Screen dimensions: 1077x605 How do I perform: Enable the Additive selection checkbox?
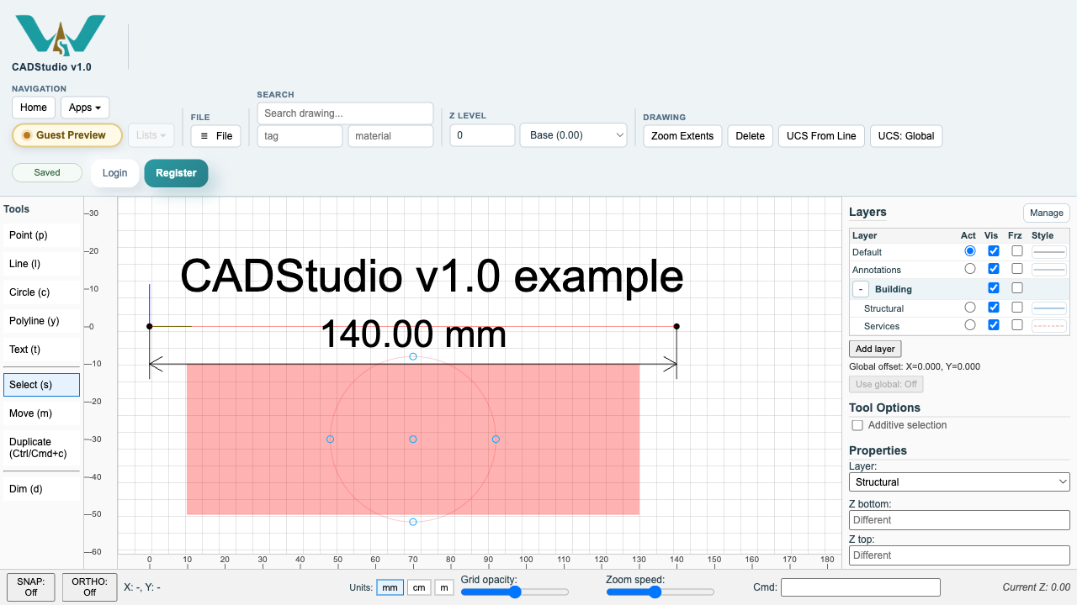(x=857, y=425)
